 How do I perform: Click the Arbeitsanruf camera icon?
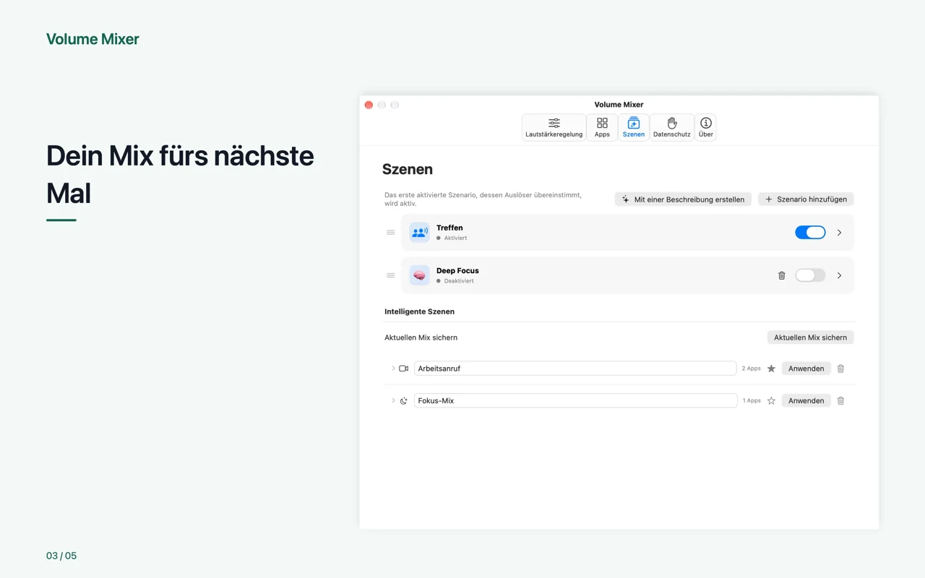click(x=404, y=368)
